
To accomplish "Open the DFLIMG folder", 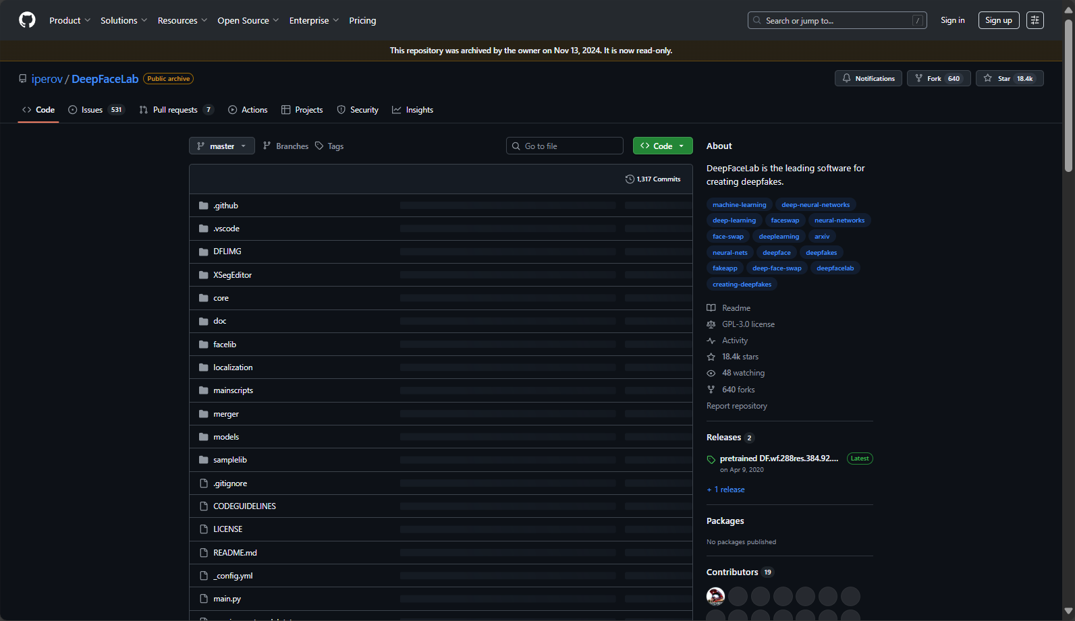I will point(227,252).
